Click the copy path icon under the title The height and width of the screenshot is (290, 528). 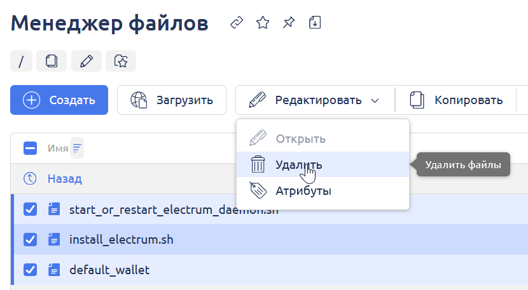tap(52, 61)
